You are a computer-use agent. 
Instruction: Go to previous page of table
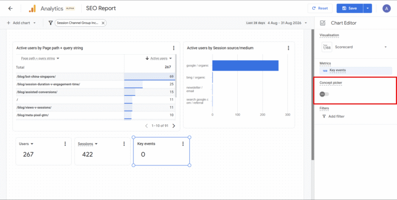pos(146,126)
